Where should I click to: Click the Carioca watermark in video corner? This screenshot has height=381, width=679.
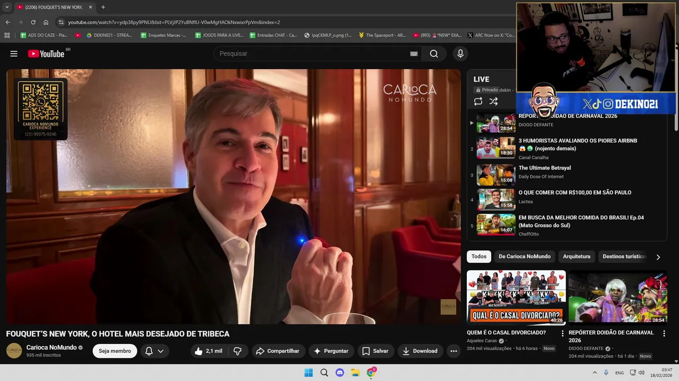tap(448, 307)
